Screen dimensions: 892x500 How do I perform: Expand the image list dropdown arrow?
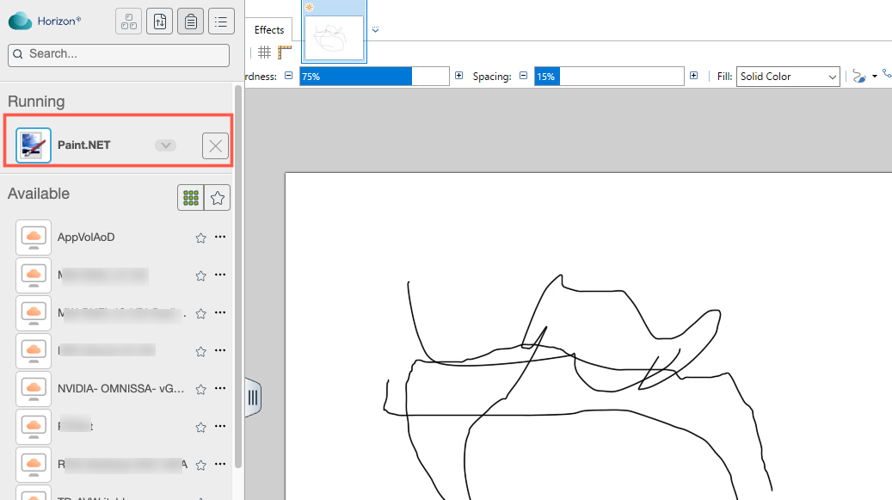click(x=376, y=29)
